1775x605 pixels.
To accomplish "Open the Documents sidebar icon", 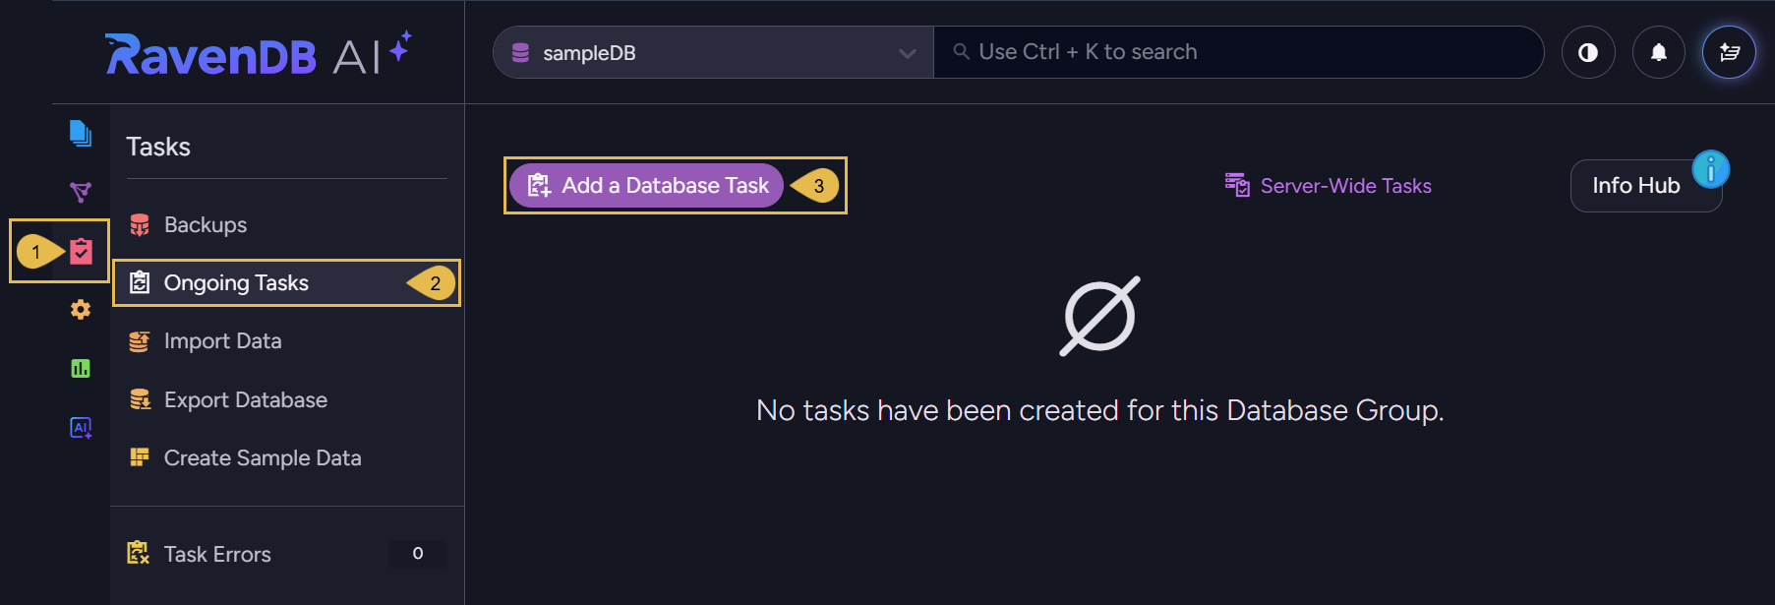I will coord(81,133).
